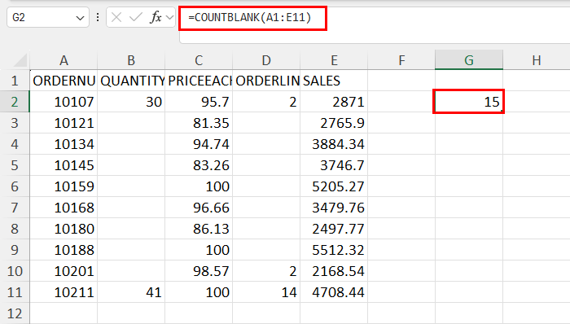Click the formula bar options dots handle
Viewport: 570px width, 324px height.
[x=98, y=17]
